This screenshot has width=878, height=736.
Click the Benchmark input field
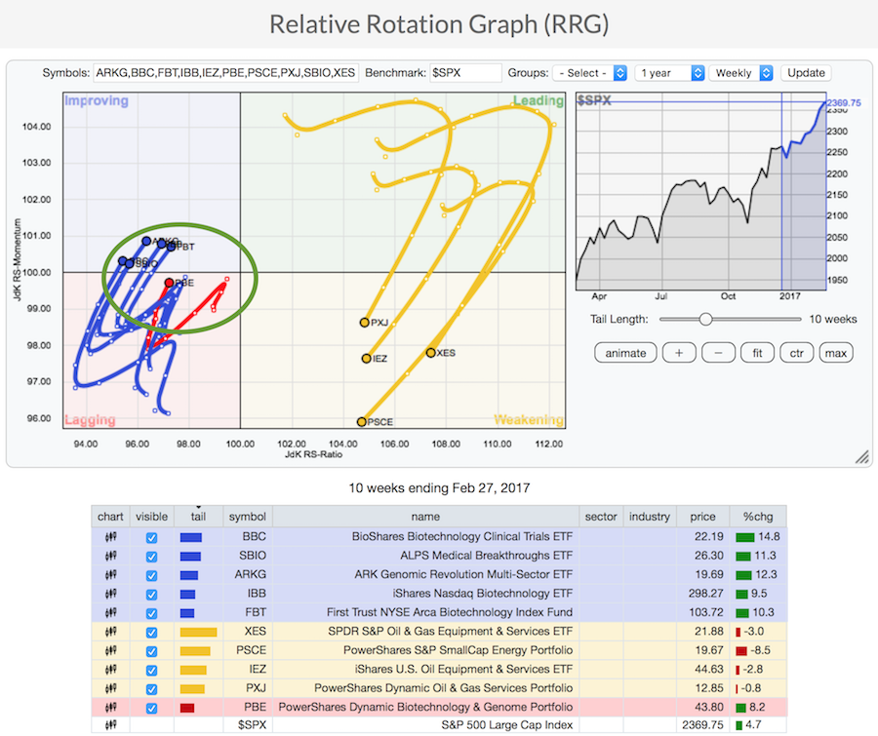click(x=465, y=73)
